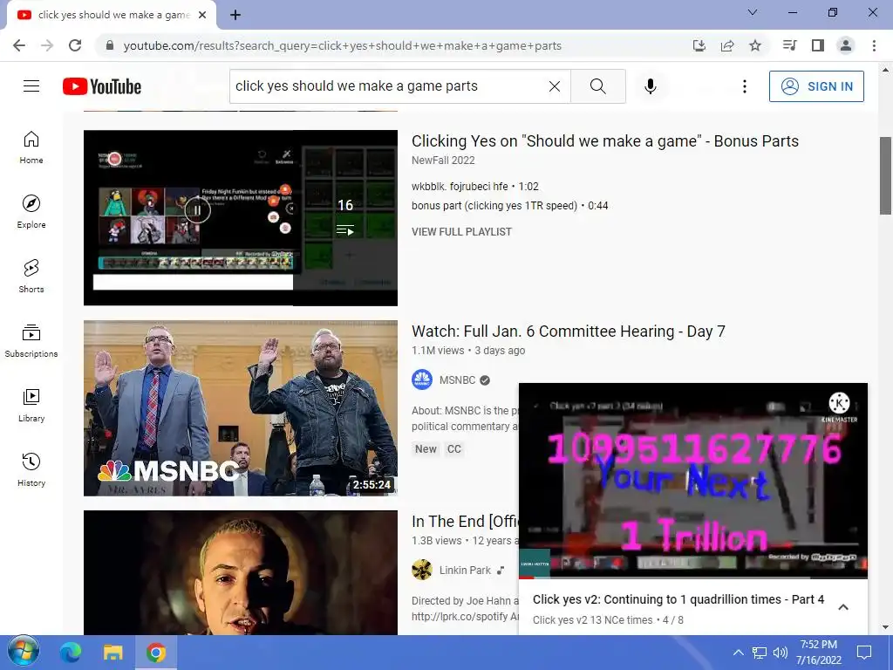View site info lock icon
Image resolution: width=893 pixels, height=670 pixels.
click(110, 45)
